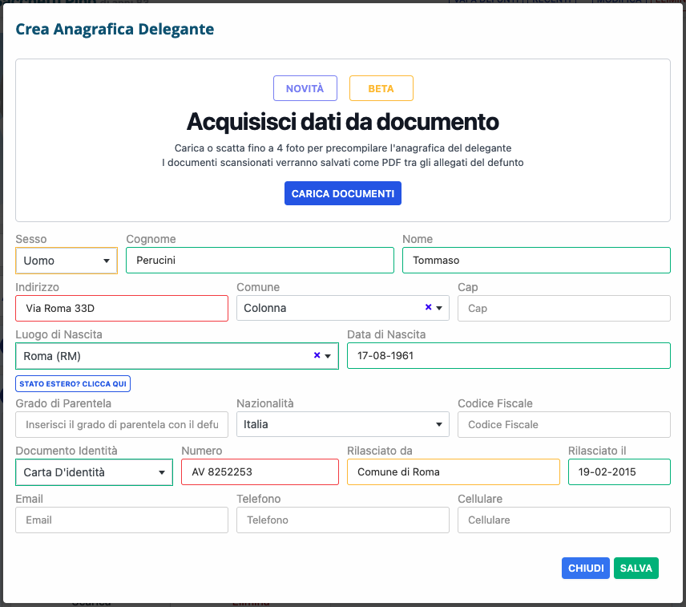The image size is (686, 607).
Task: Click the CARICA DOCUMENTI button
Action: 342,193
